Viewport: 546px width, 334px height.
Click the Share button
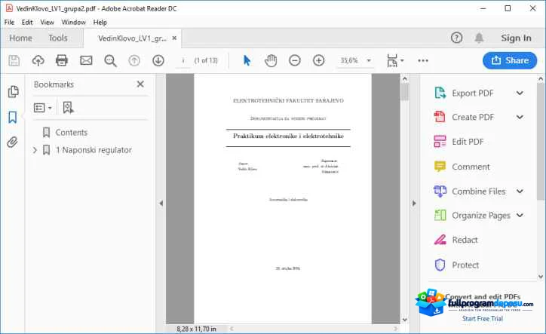pyautogui.click(x=510, y=60)
